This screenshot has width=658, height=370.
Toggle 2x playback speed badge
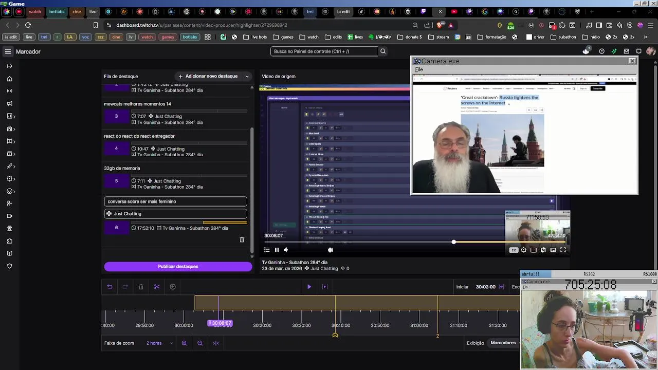(514, 250)
